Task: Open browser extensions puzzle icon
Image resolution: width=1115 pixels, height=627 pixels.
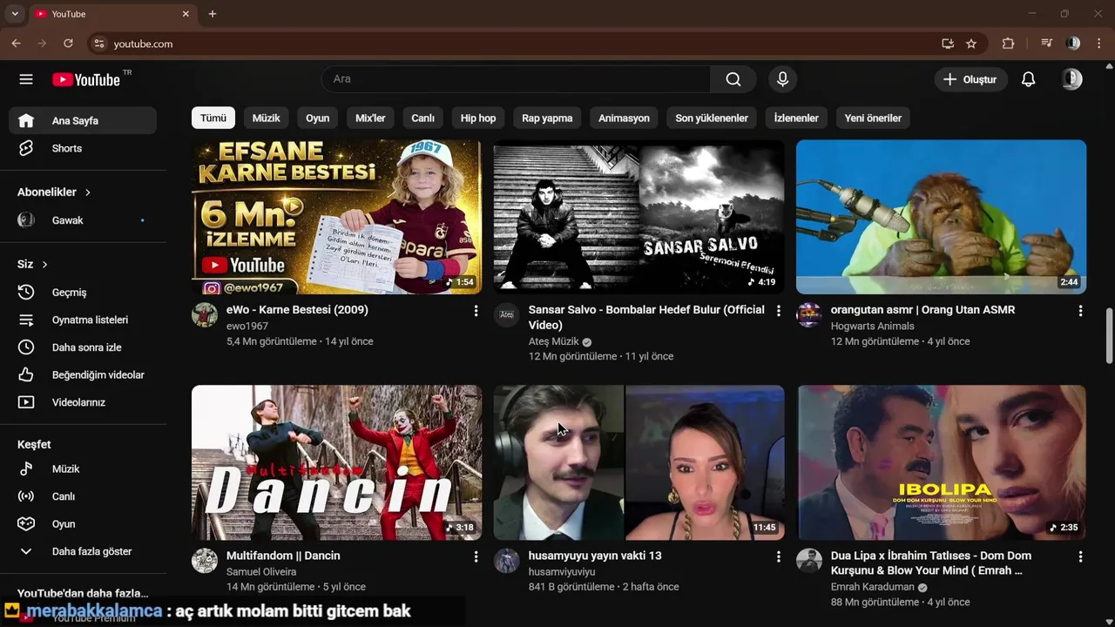Action: [1008, 44]
